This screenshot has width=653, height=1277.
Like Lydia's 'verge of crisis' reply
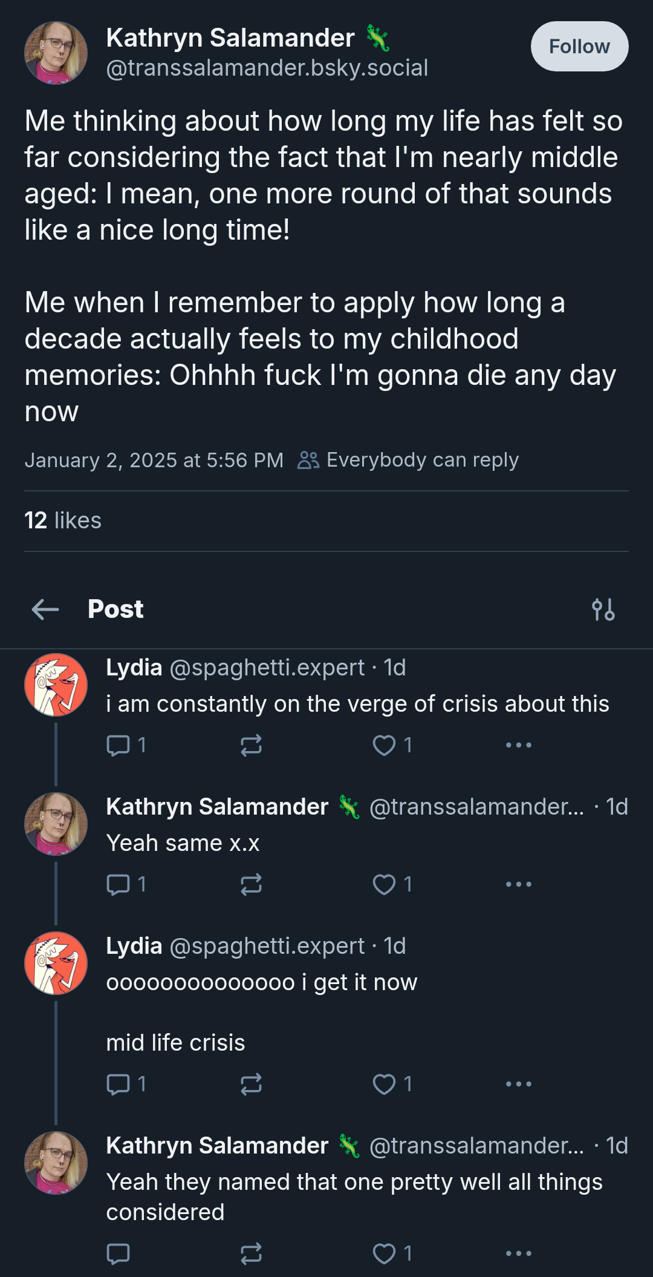[392, 745]
